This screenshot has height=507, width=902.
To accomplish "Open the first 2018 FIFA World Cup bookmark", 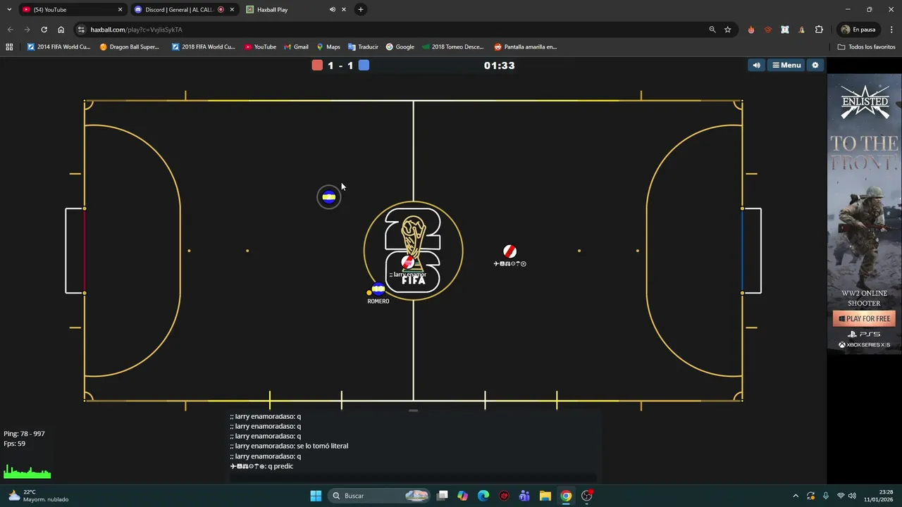I will point(204,47).
